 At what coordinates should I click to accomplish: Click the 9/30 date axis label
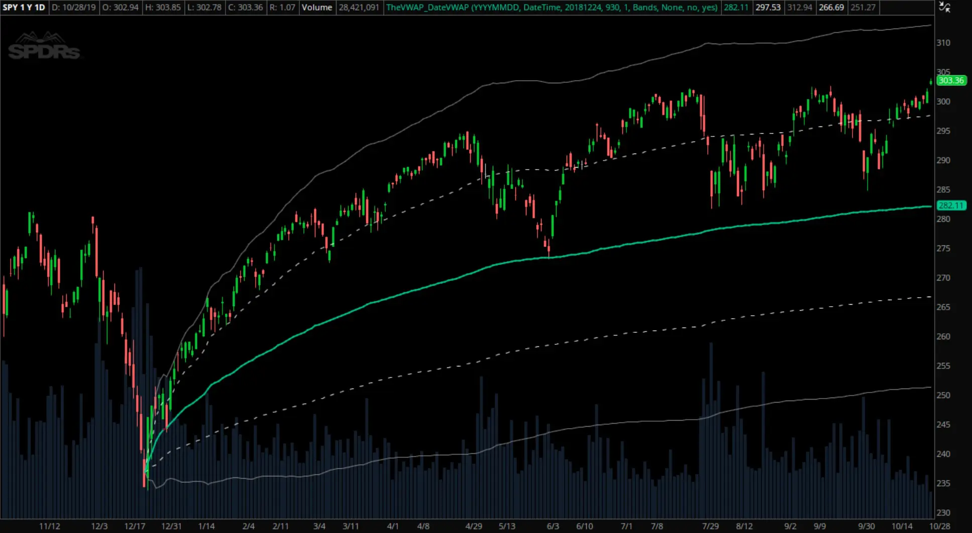click(x=867, y=526)
